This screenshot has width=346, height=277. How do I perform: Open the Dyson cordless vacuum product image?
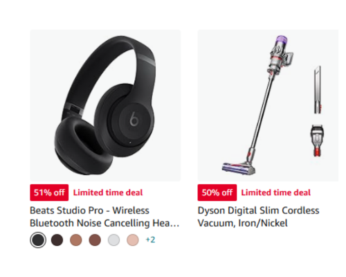[x=268, y=105]
